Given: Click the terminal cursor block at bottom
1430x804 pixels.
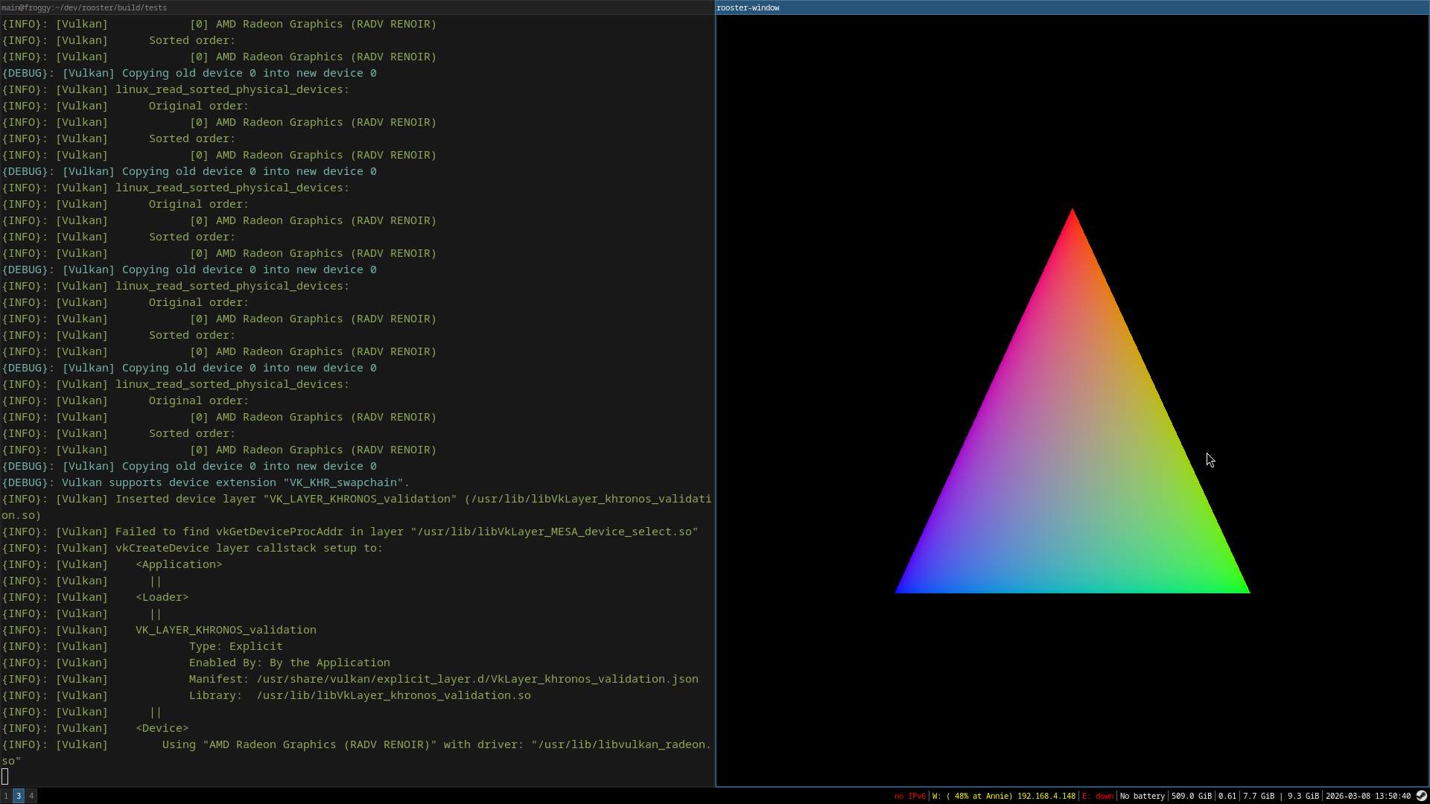Looking at the screenshot, I should coord(5,776).
